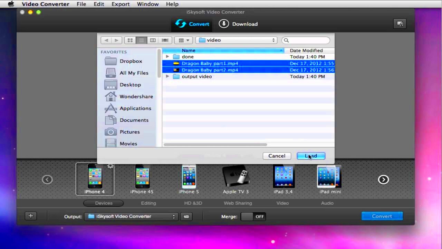Screen dimensions: 442x249
Task: Switch to HD &3D category tab
Action: (193, 203)
